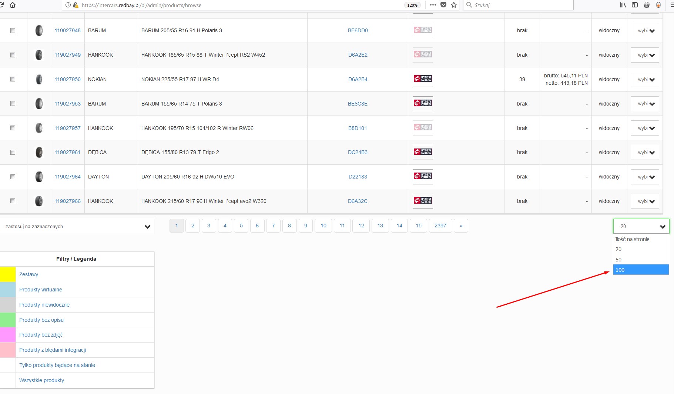Select the DAYTON 205/60 R16 row checkbox

tap(13, 177)
